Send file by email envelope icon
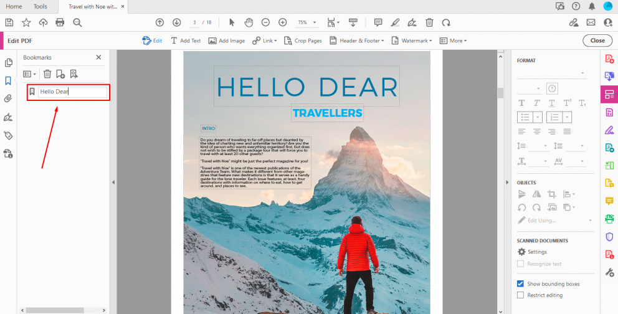618x314 pixels. 591,22
